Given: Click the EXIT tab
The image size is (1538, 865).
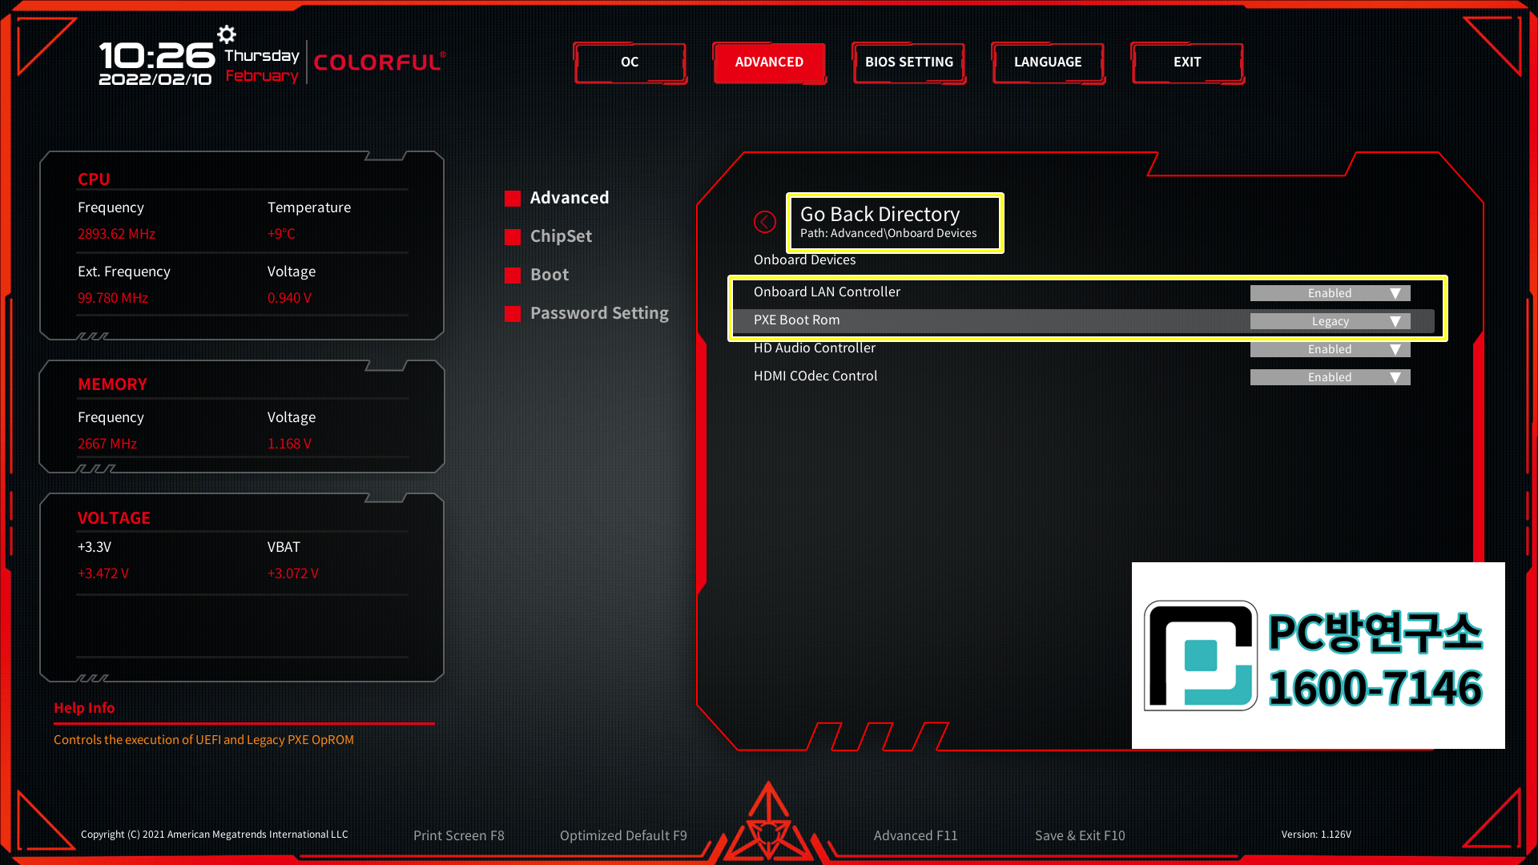Looking at the screenshot, I should 1187,62.
